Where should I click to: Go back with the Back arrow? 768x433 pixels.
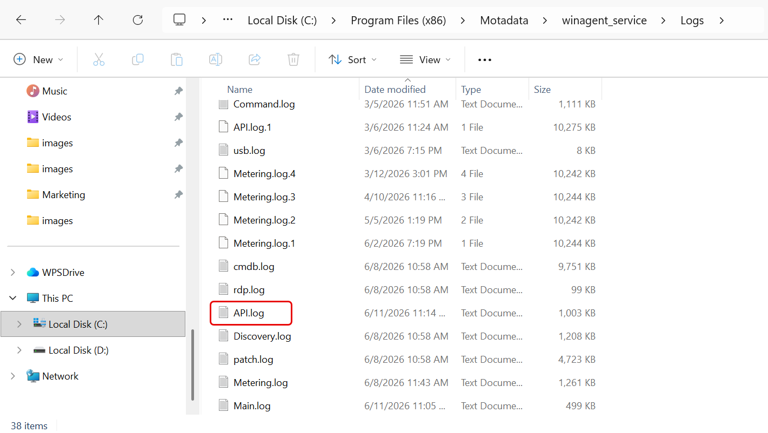coord(21,20)
